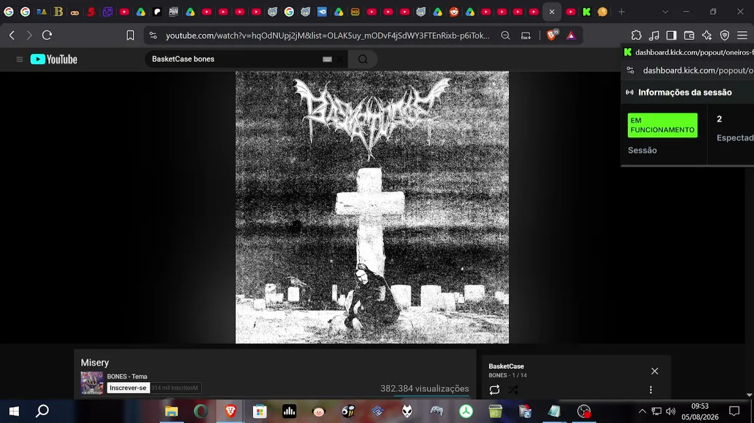Switch to the bold B icon tab
Image resolution: width=754 pixels, height=423 pixels.
(58, 12)
